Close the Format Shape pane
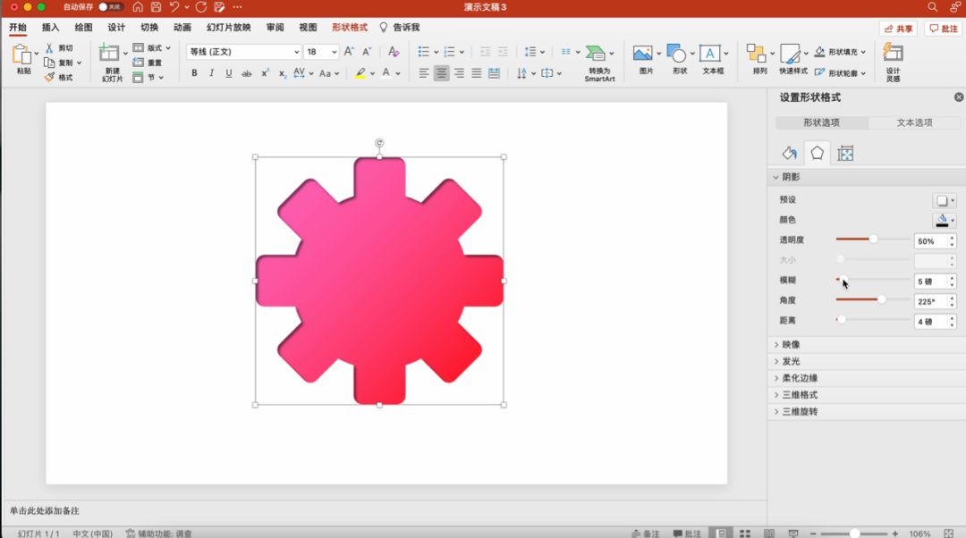 coord(959,97)
